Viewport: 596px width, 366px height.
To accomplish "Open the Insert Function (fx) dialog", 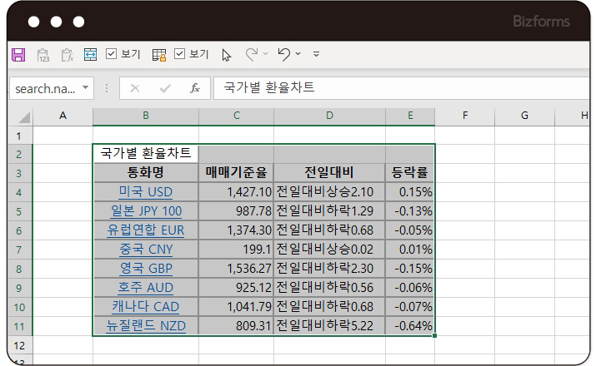I will [x=194, y=88].
